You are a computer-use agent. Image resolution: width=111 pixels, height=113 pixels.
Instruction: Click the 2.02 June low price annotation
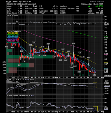(x=79, y=72)
